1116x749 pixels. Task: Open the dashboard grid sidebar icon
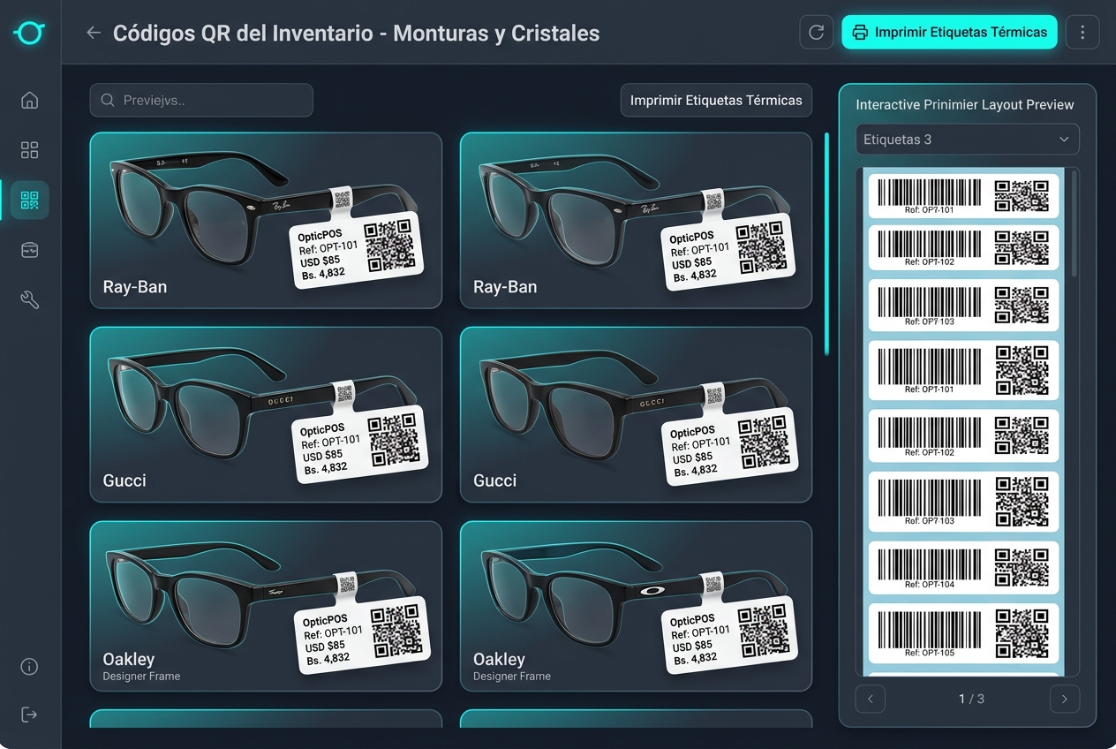point(29,150)
